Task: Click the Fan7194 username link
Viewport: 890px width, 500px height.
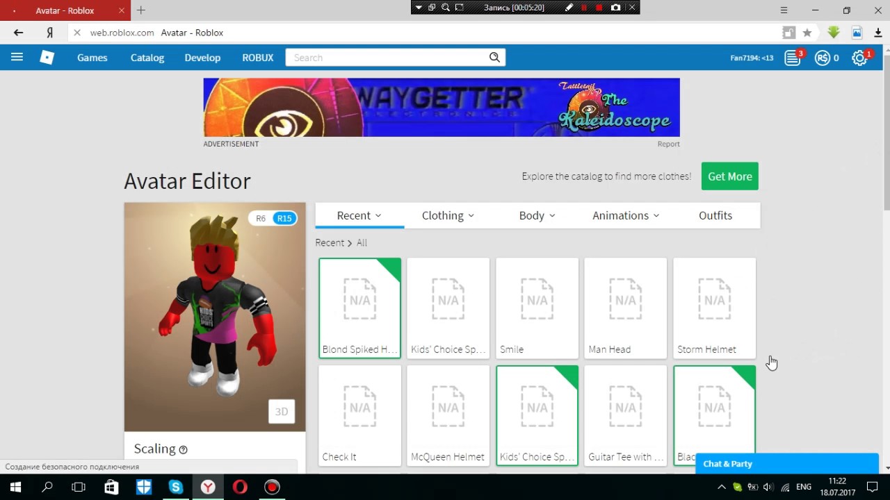Action: [752, 58]
